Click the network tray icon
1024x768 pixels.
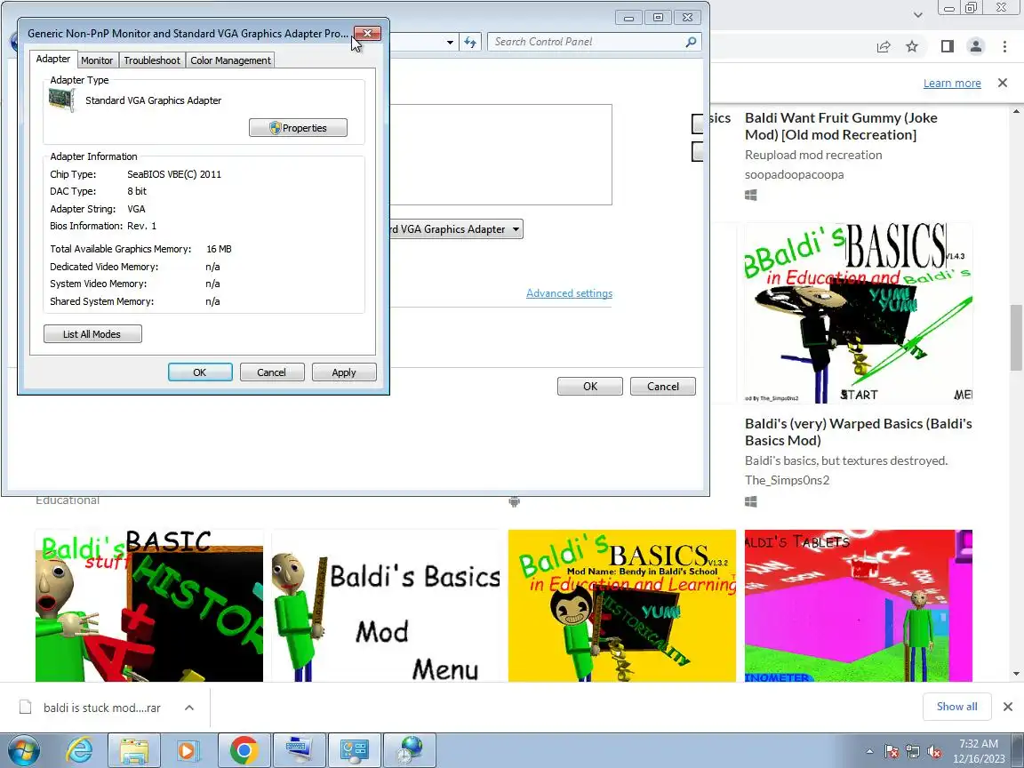tap(913, 752)
